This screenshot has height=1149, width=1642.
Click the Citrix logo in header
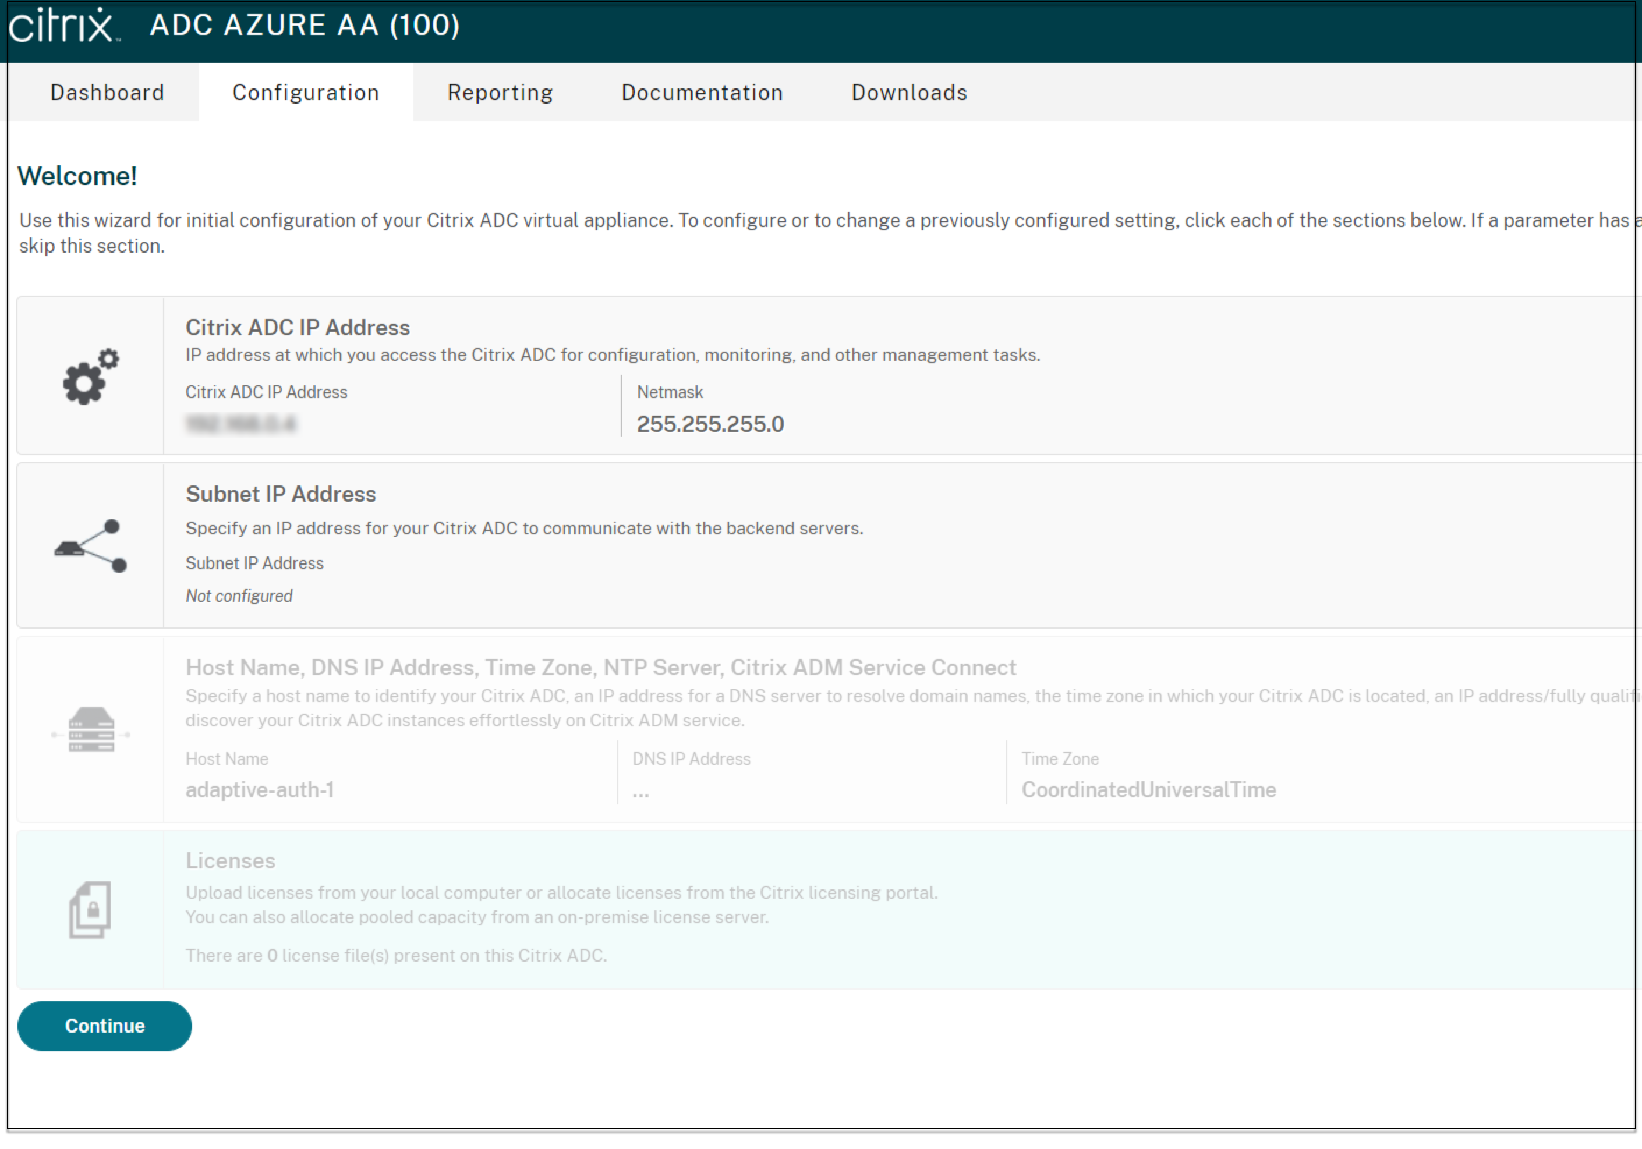(x=63, y=26)
